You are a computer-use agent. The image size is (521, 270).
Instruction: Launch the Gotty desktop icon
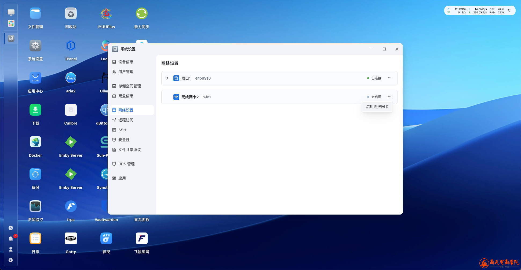[x=71, y=238]
